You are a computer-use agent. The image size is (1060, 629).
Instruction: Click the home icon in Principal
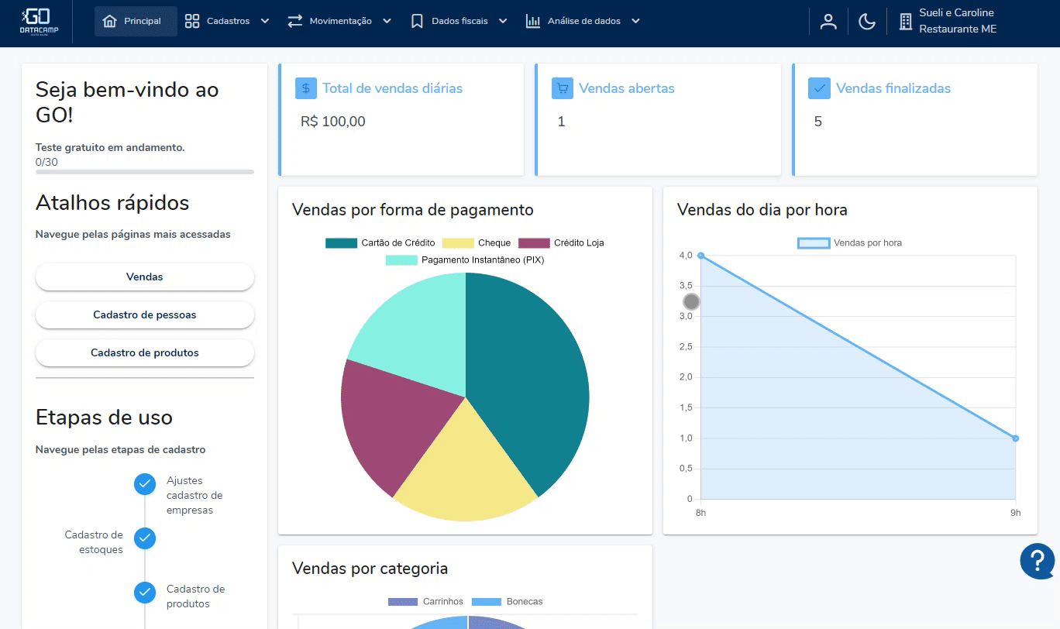click(x=109, y=21)
